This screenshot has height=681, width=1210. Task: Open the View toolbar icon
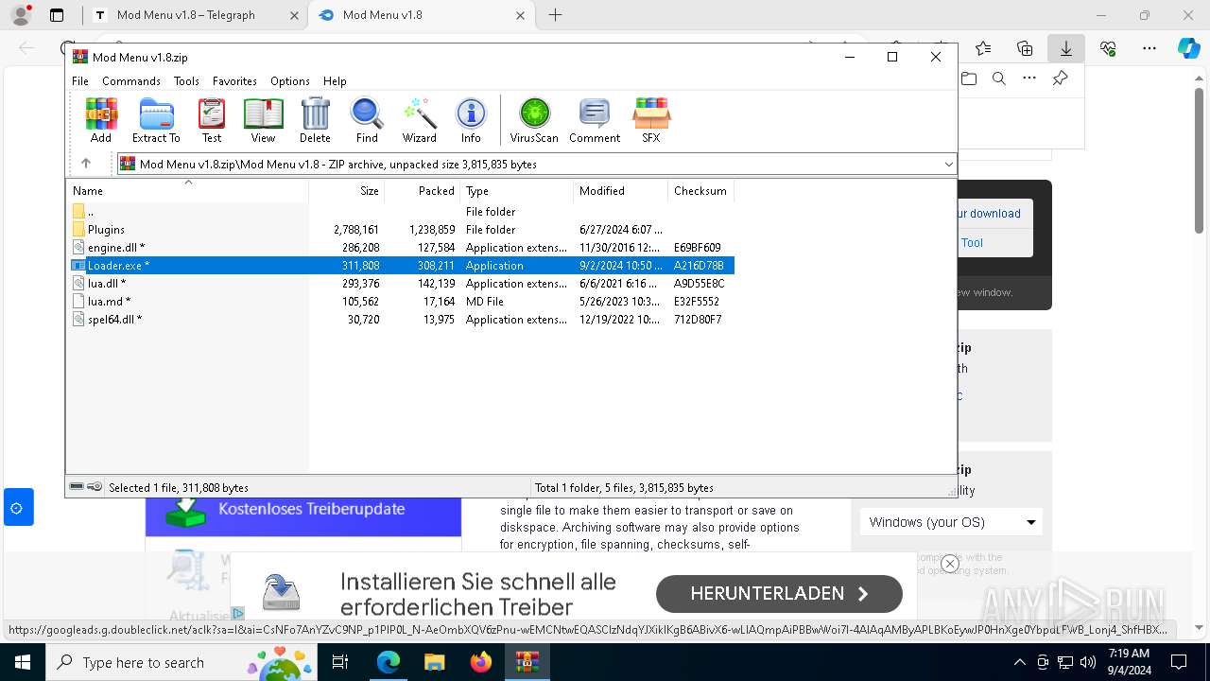pyautogui.click(x=263, y=120)
